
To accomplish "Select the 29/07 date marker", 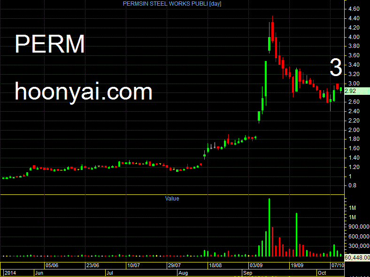I will [174, 265].
